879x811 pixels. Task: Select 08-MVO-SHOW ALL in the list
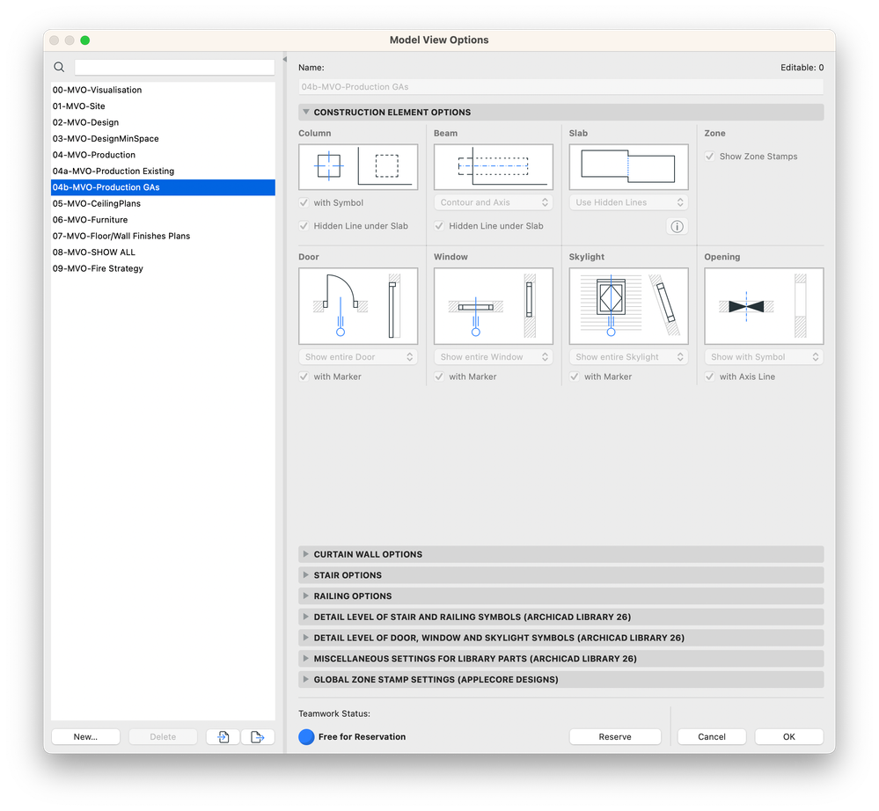click(x=163, y=252)
